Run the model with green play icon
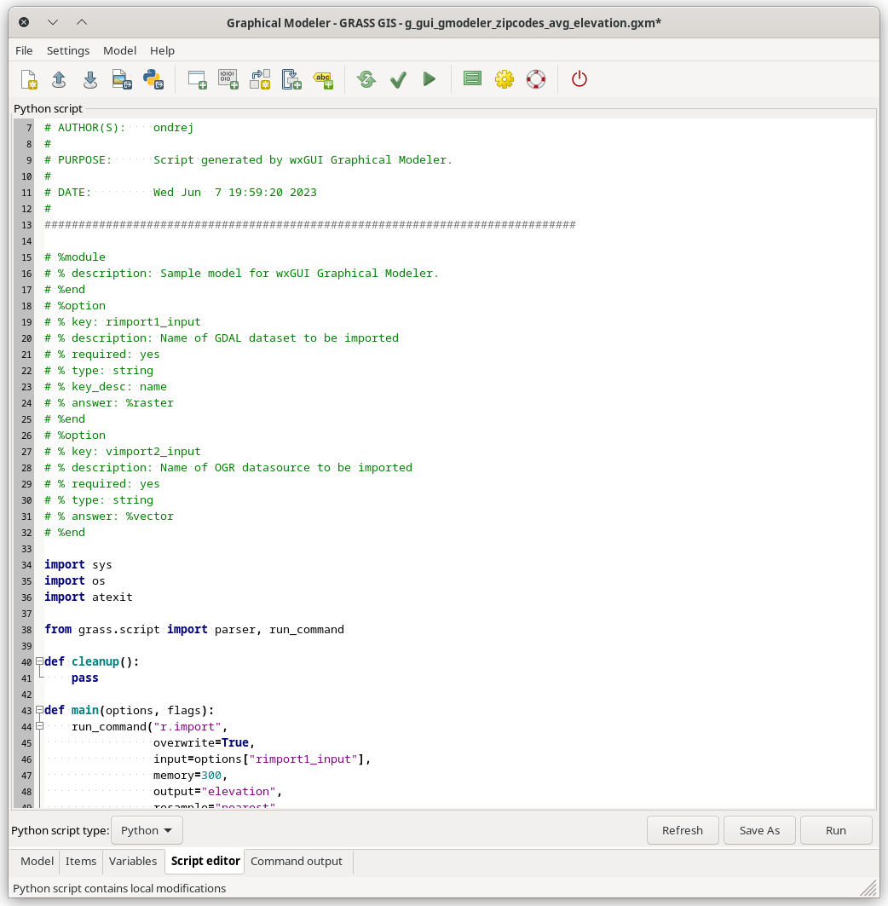Viewport: 888px width, 906px height. [x=430, y=79]
